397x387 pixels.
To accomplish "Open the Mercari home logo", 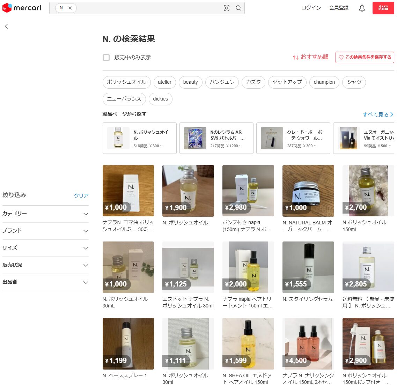I will tap(22, 8).
